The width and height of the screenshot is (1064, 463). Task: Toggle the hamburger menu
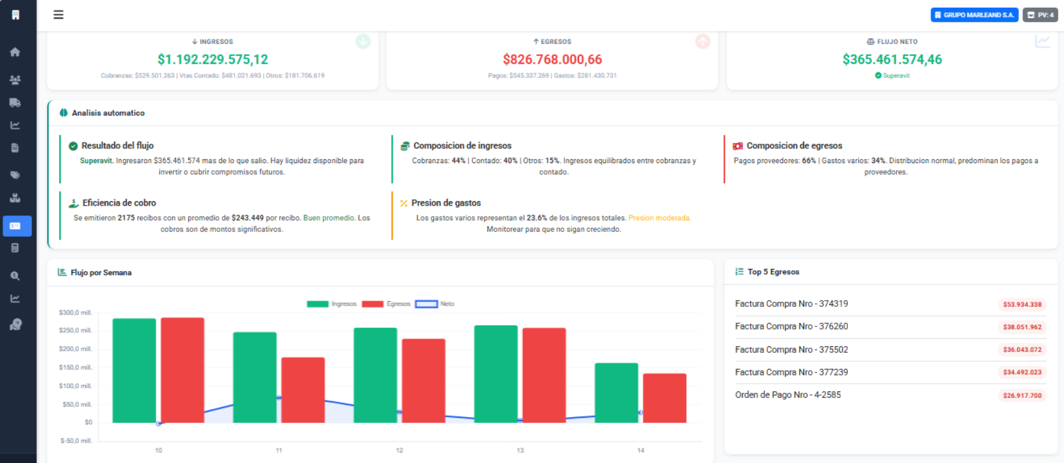58,14
